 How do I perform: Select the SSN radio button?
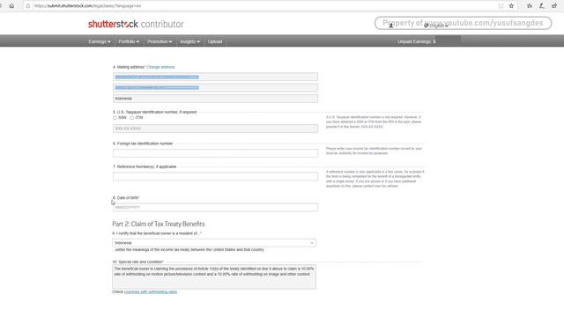pos(115,118)
